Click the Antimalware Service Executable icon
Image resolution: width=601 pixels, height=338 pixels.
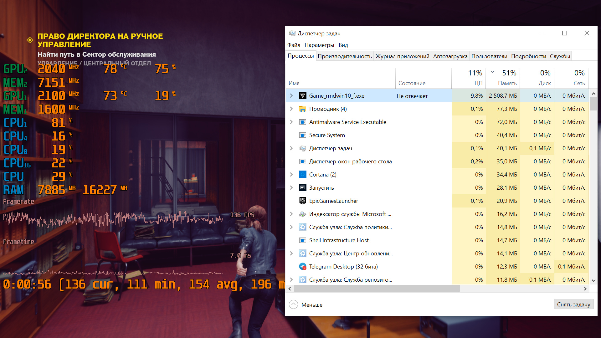pos(302,122)
